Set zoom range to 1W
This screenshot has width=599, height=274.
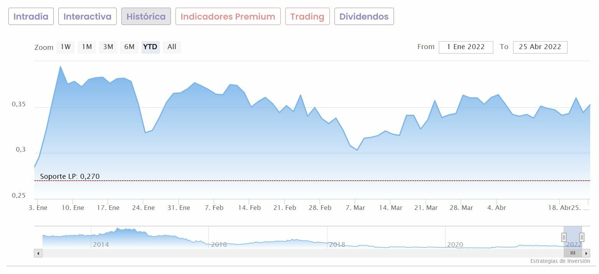[x=66, y=47]
